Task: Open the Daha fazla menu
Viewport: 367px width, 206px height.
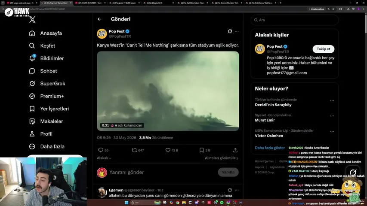Action: coord(46,147)
